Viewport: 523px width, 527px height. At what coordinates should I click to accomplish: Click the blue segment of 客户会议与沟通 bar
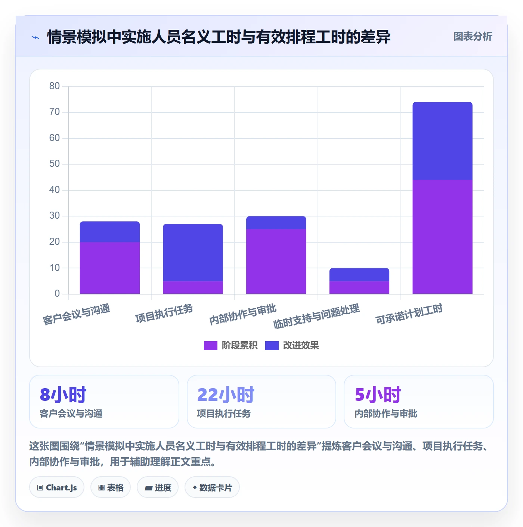pyautogui.click(x=110, y=232)
